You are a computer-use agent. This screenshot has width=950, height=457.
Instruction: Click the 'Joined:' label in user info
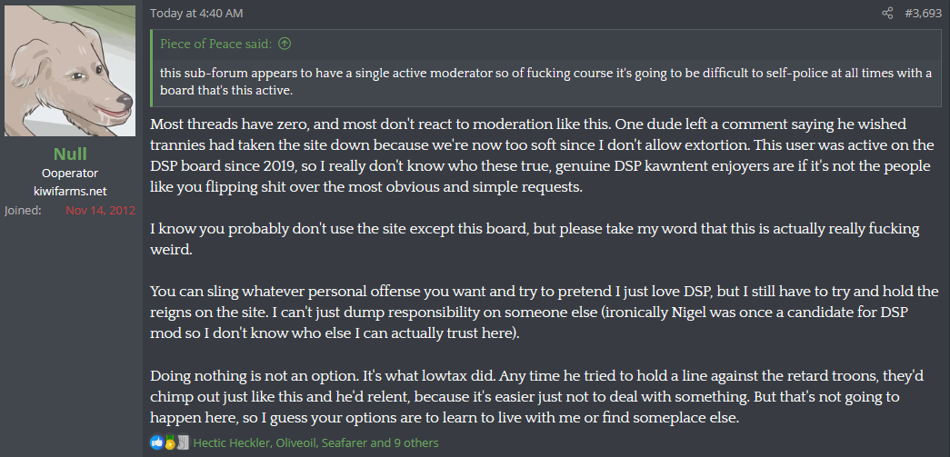coord(23,211)
